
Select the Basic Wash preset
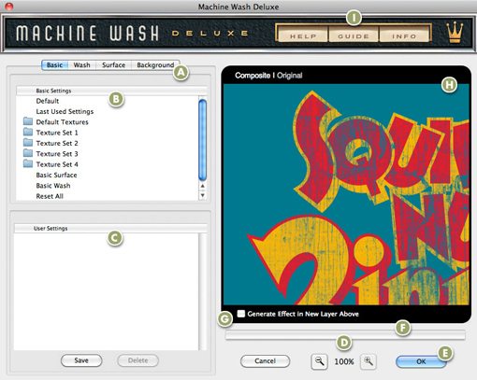(x=53, y=186)
